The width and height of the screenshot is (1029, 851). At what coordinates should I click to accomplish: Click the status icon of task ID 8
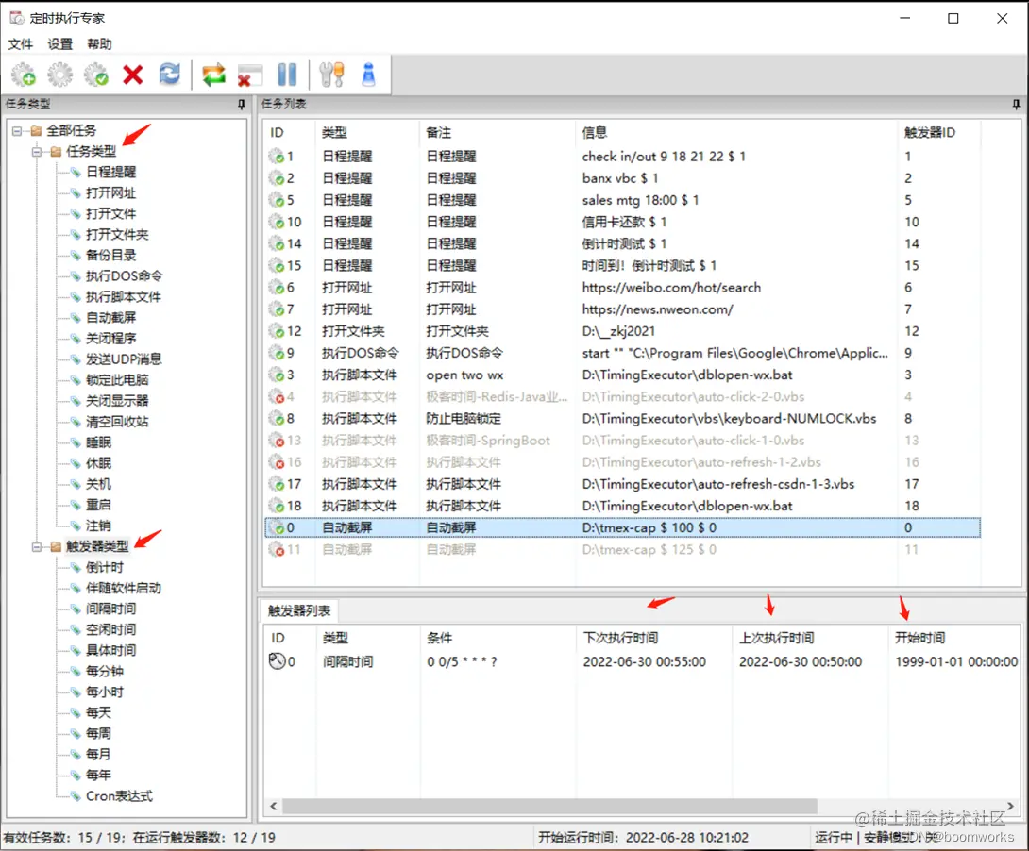277,419
